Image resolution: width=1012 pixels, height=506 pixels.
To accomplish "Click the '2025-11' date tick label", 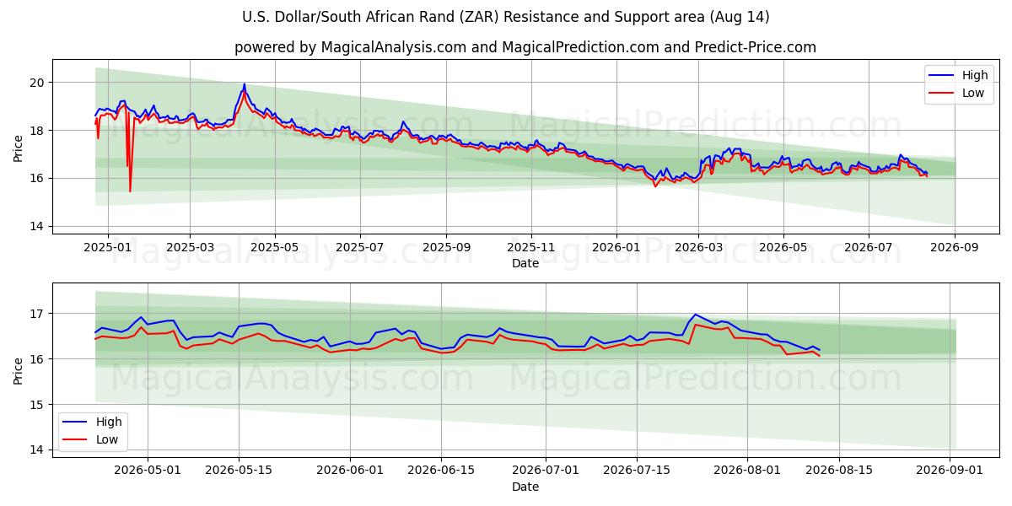I will coord(531,248).
